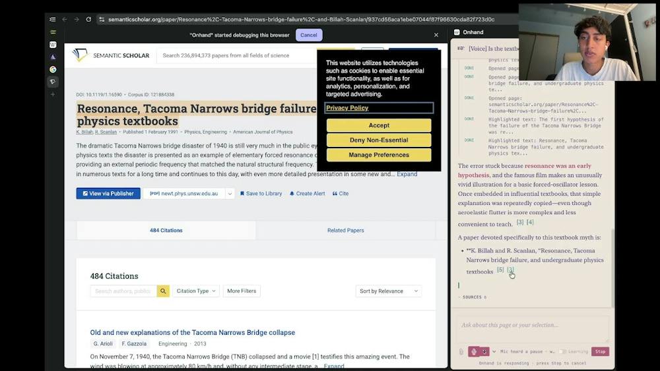Focus the 'Ask about this page' input

[x=533, y=329]
